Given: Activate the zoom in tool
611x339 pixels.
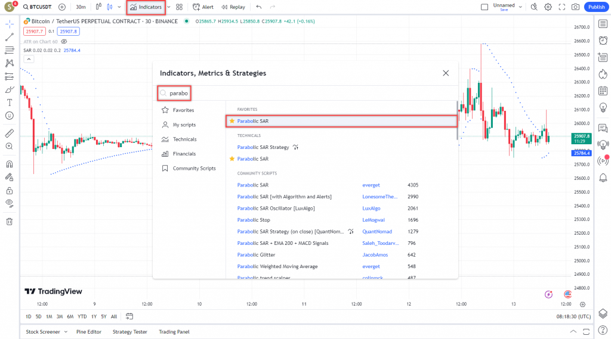Looking at the screenshot, I should (x=10, y=147).
